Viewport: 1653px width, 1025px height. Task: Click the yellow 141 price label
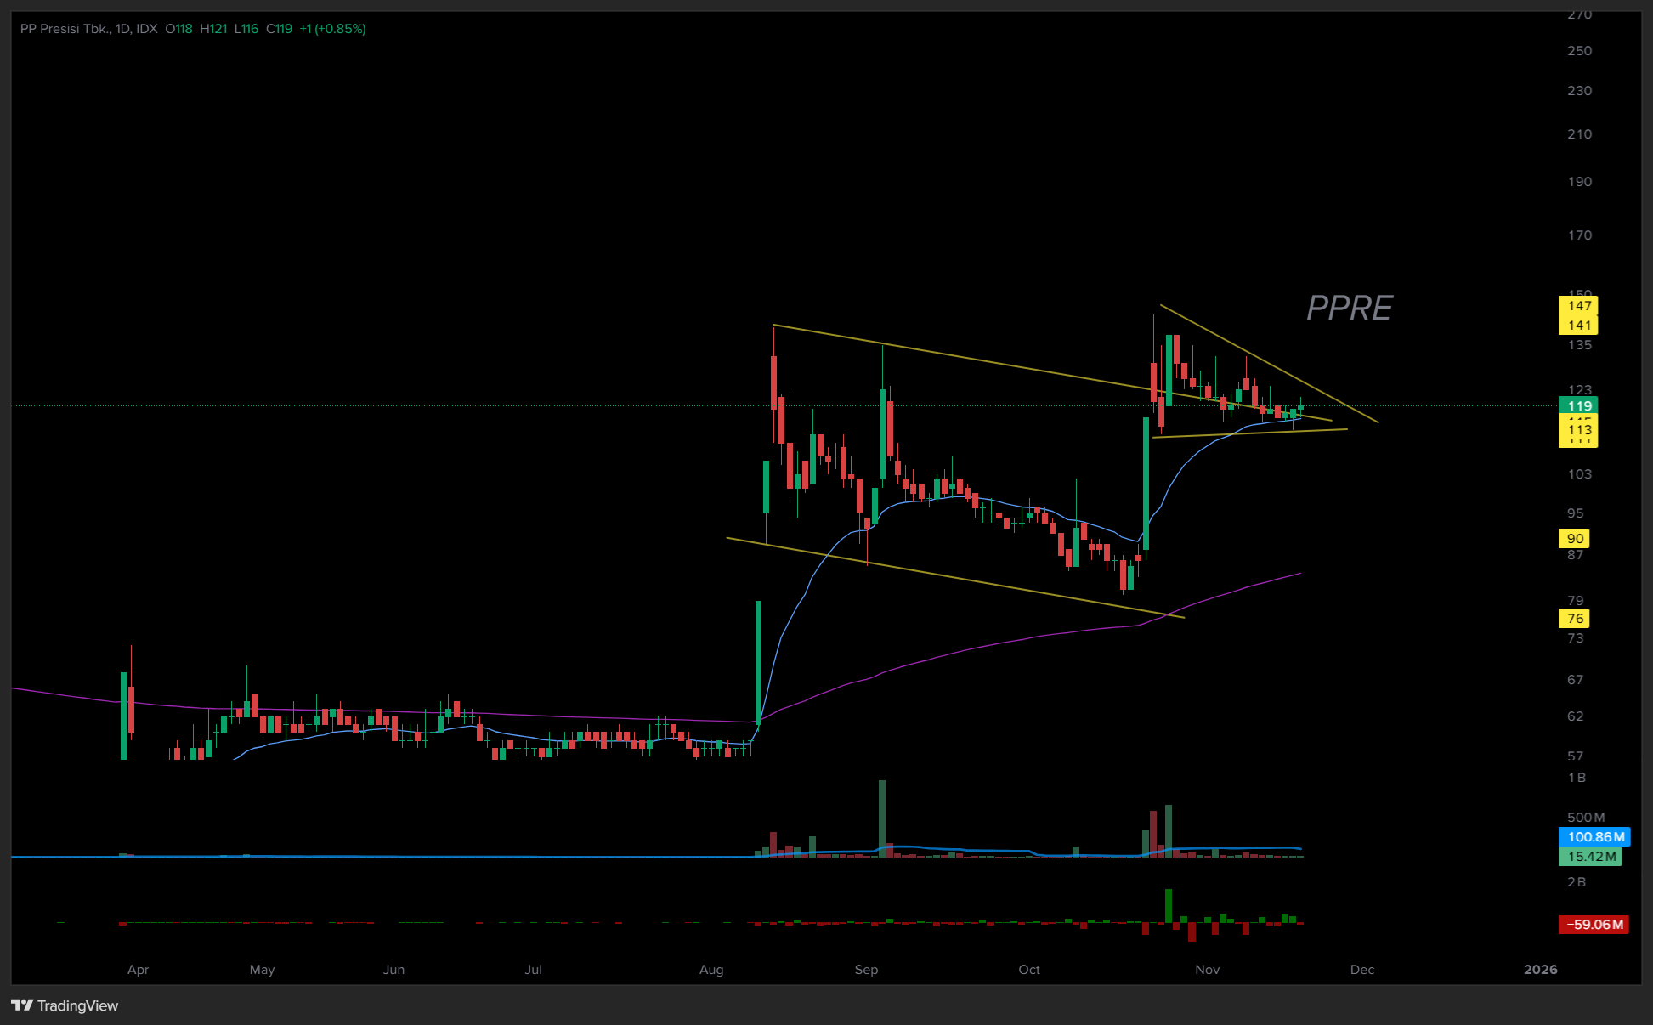pyautogui.click(x=1578, y=325)
